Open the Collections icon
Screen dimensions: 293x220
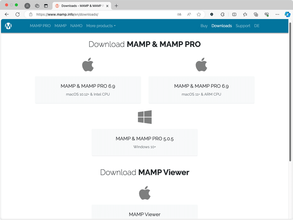point(256,14)
